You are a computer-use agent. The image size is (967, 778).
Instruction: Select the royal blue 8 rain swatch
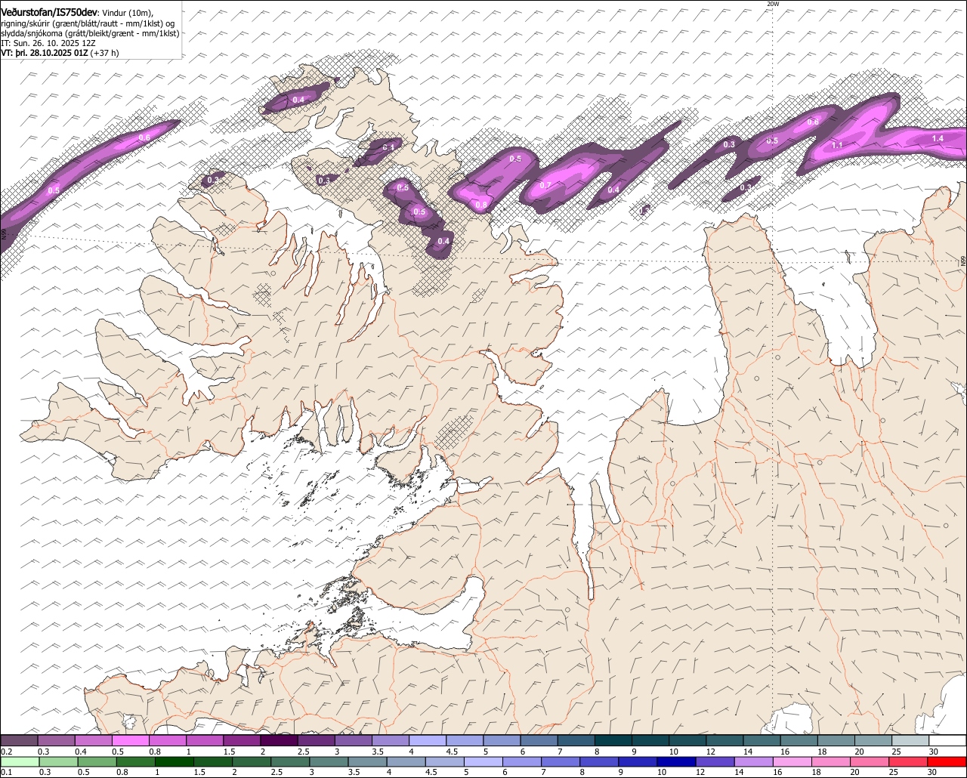pyautogui.click(x=598, y=761)
